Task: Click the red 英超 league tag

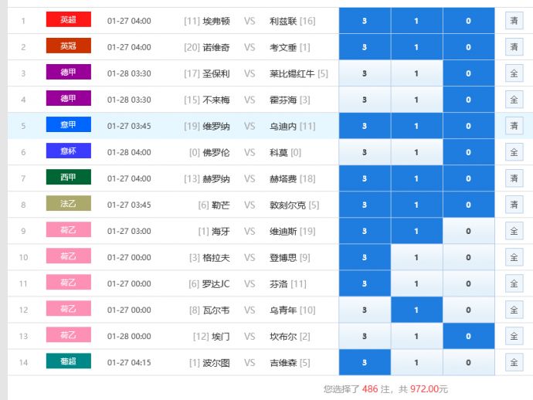Action: [68, 20]
